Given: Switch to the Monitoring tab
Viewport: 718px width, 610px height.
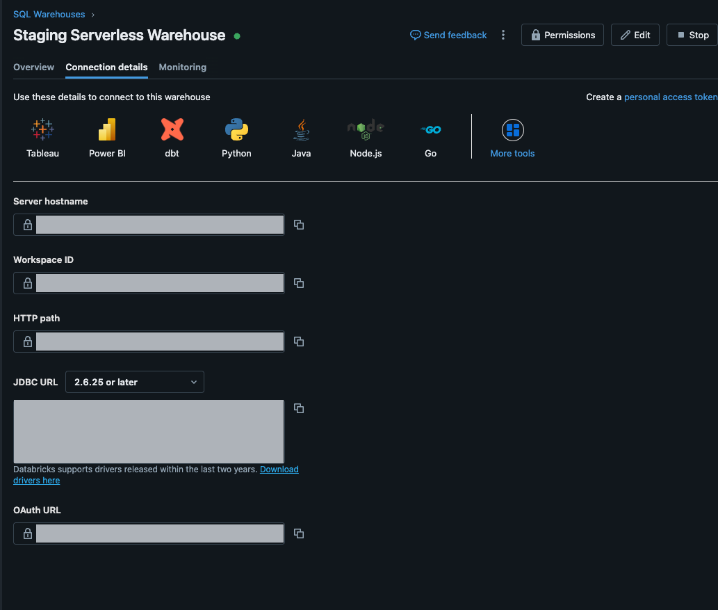Looking at the screenshot, I should 183,67.
